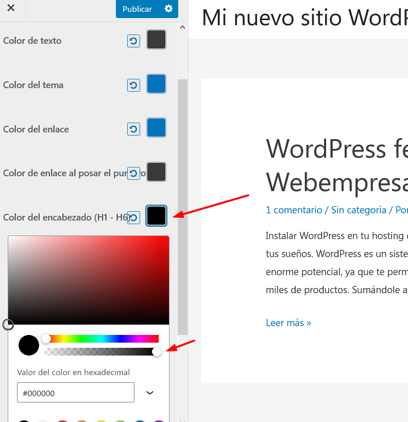Click the Publicar button

point(137,9)
